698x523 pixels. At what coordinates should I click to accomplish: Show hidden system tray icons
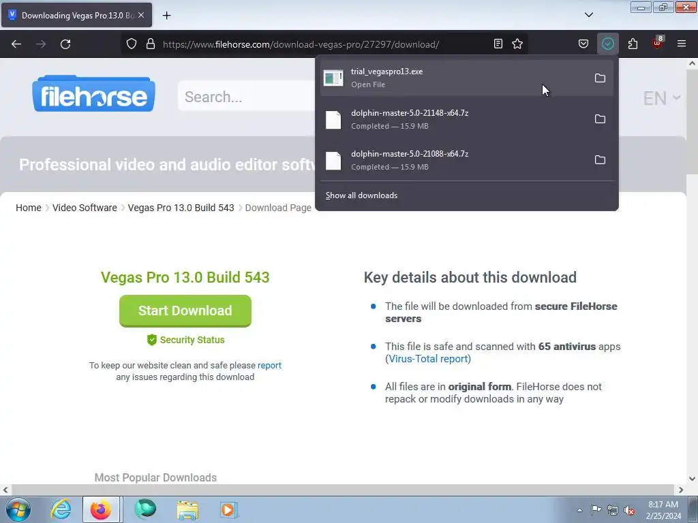[x=579, y=510]
